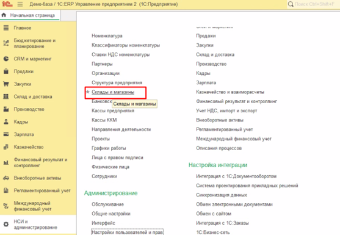Click the Внеоборотные активы car icon
This screenshot has height=235, width=340.
pyautogui.click(x=6, y=178)
